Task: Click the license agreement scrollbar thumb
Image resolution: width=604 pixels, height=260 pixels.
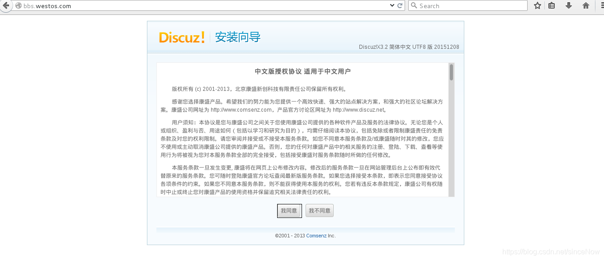Action: point(451,72)
